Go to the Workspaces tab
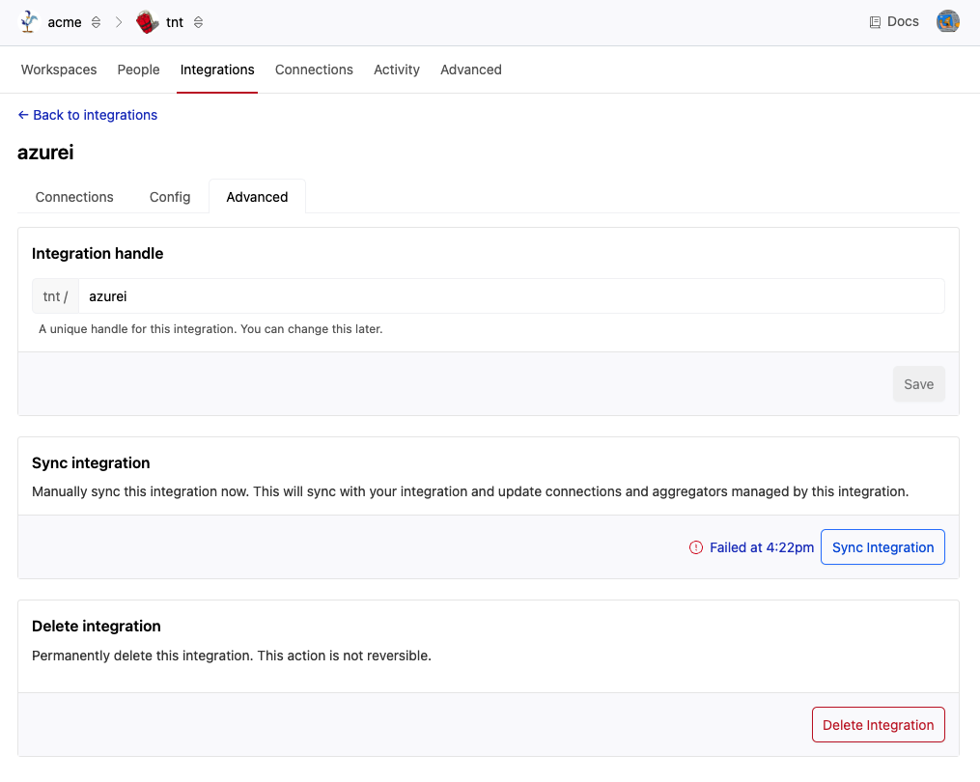Screen dimensions: 980x782 (59, 70)
